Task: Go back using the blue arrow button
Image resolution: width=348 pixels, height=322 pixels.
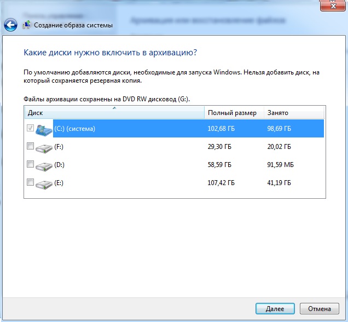Action: click(10, 25)
